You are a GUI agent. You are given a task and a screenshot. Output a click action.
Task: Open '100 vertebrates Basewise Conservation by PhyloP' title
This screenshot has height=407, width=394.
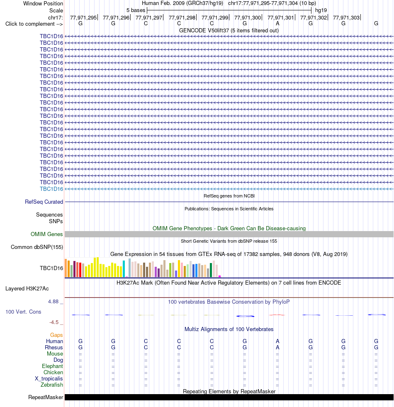[229, 302]
